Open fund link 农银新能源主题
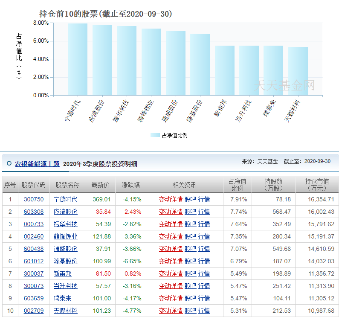Screen dimensions: 339x317 pyautogui.click(x=37, y=164)
